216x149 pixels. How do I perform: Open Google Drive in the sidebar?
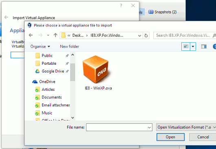click(53, 71)
